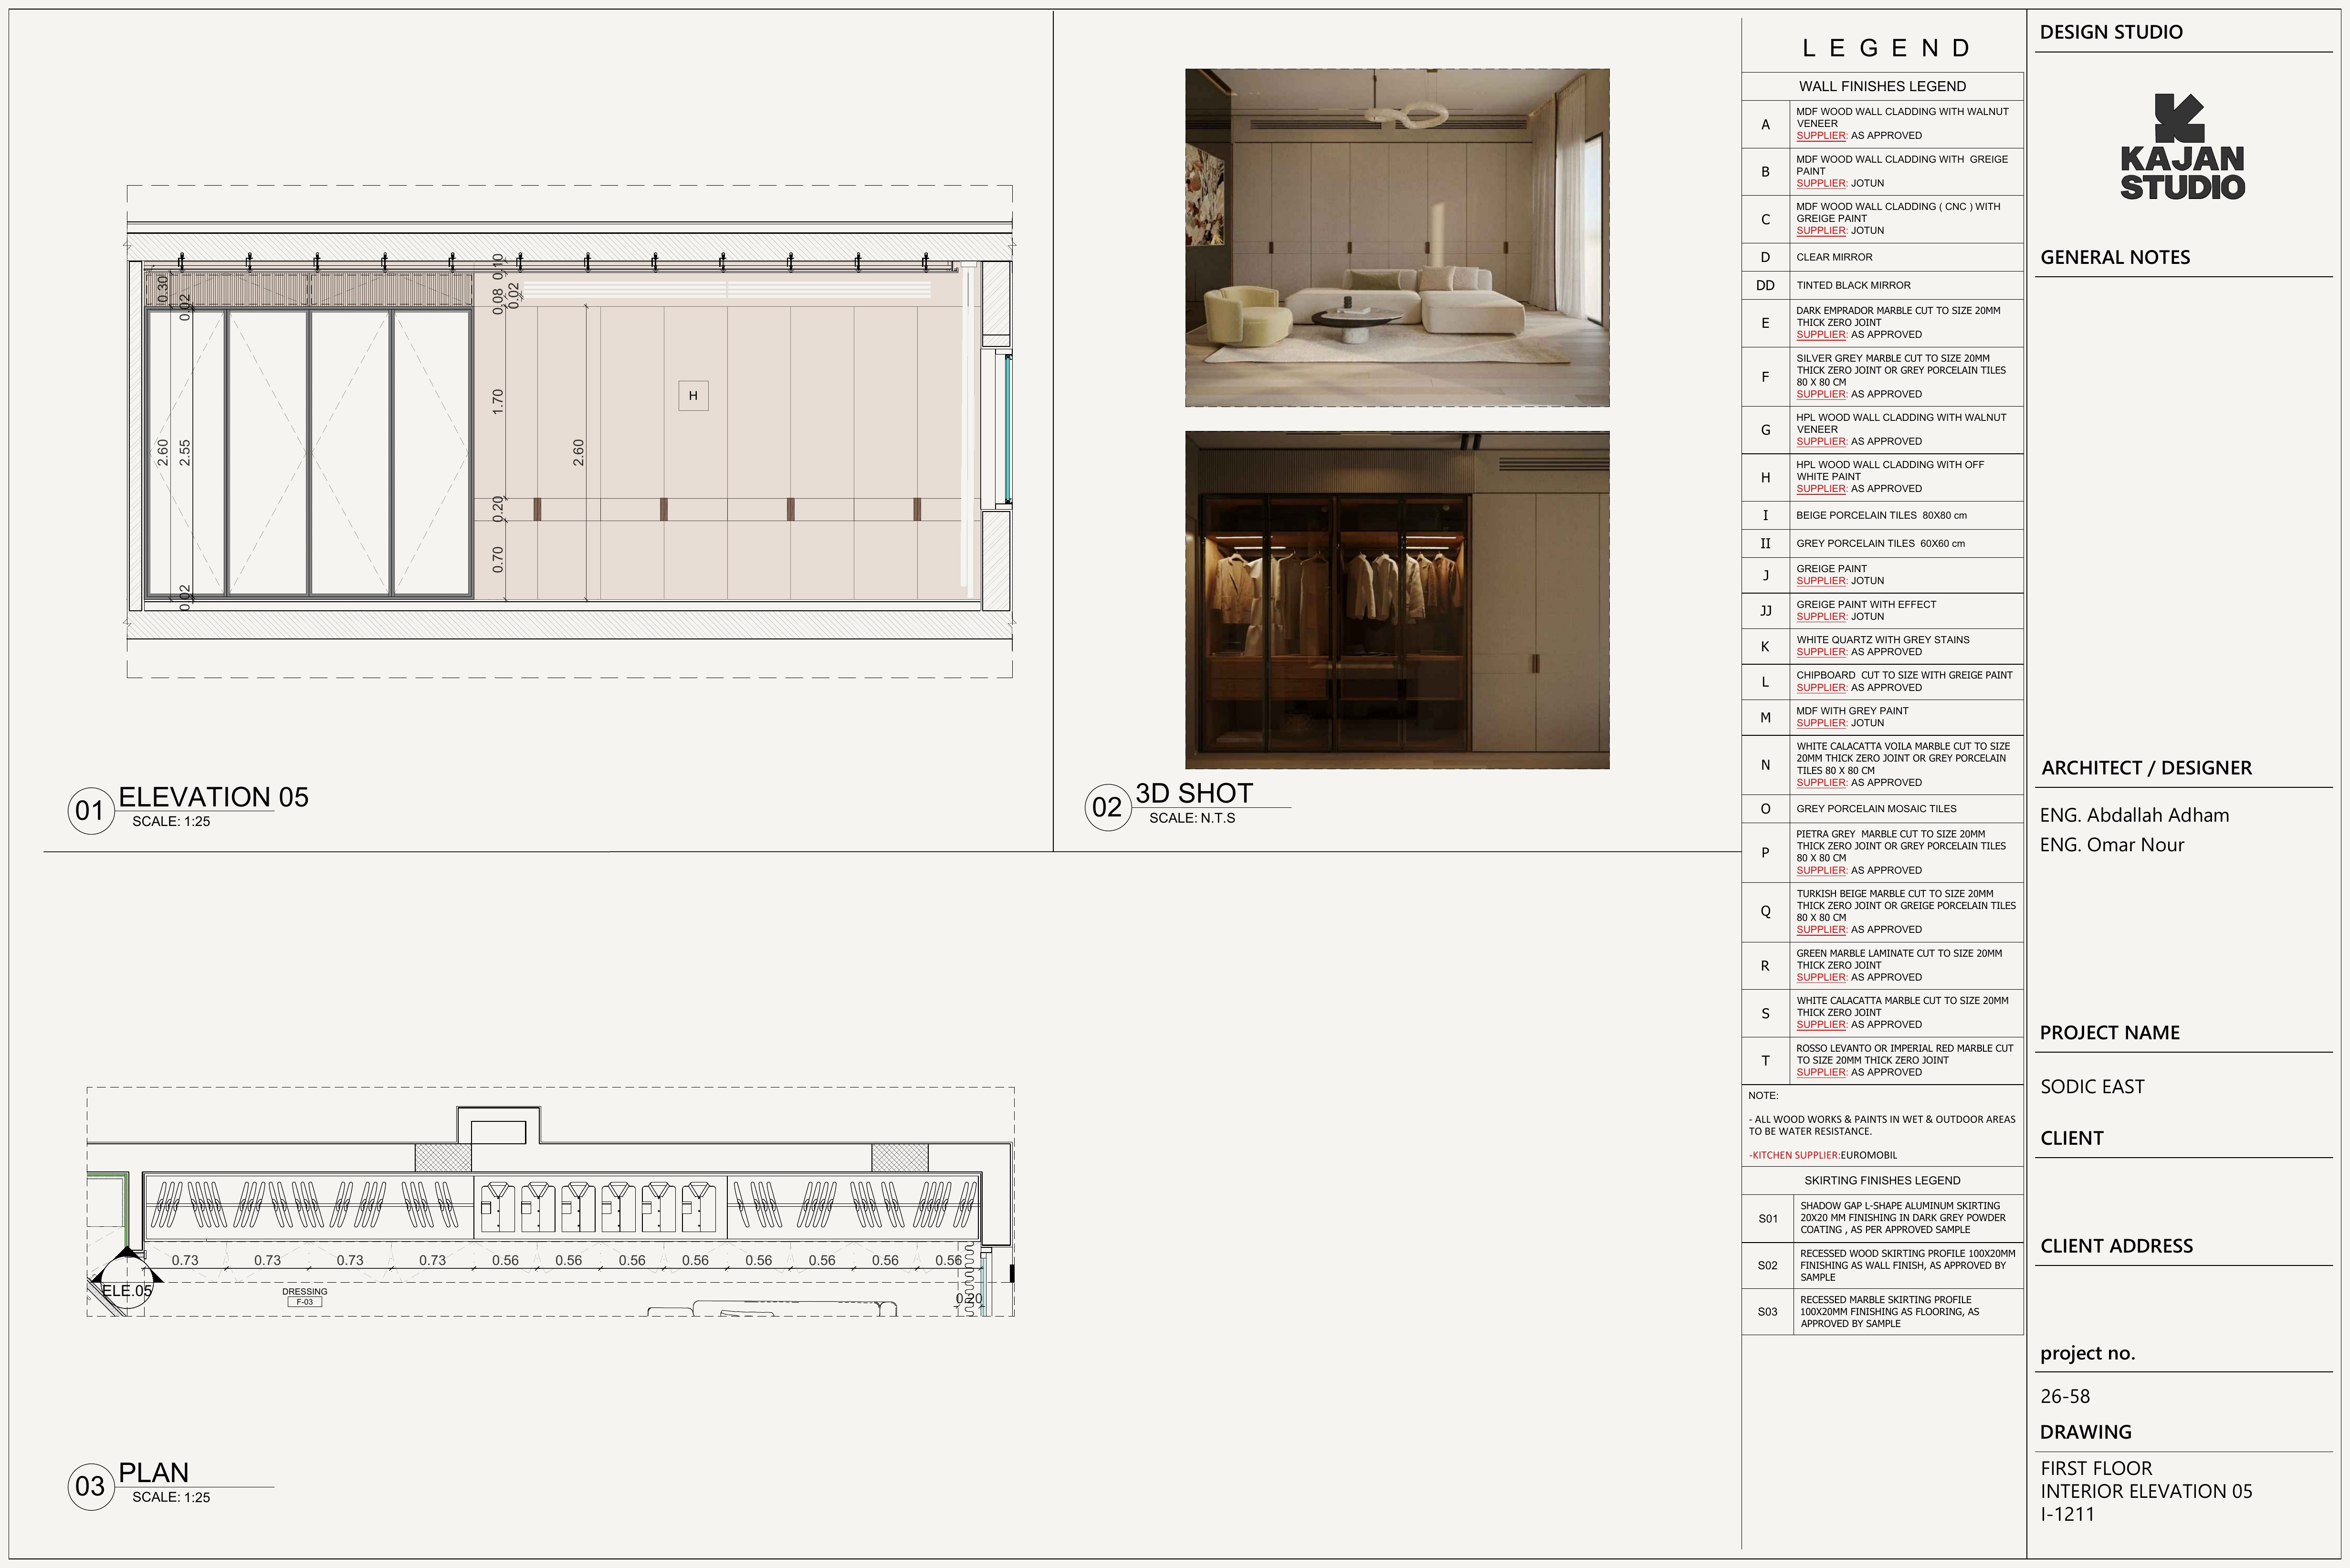2350x1568 pixels.
Task: Select legend row O grey mosaic tiles
Action: 1882,809
